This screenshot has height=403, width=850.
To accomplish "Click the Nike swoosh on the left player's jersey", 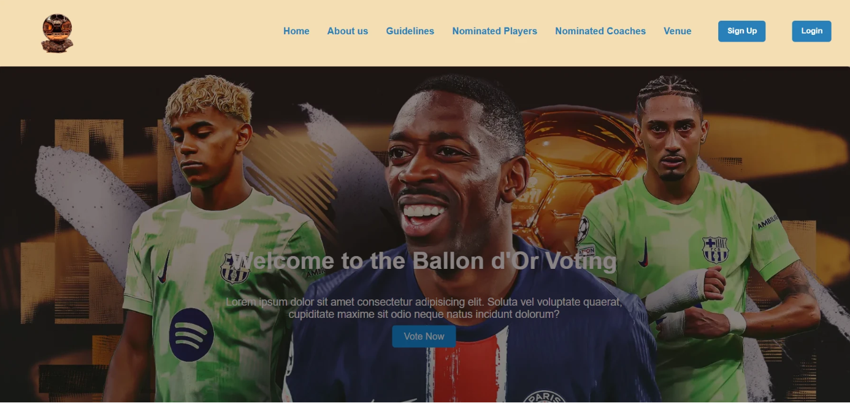I will pos(164,269).
